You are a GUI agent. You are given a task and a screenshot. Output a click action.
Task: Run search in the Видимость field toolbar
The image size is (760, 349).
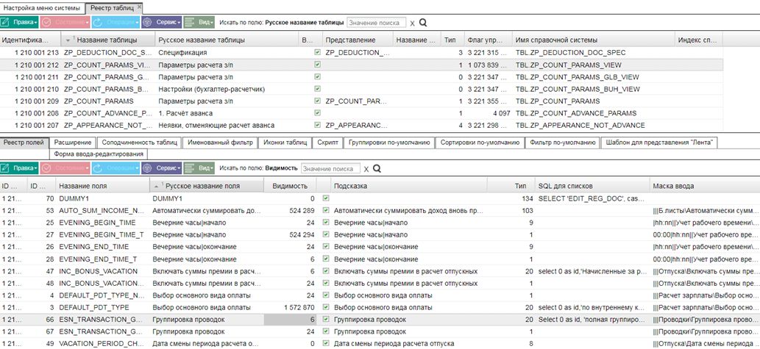pos(377,168)
